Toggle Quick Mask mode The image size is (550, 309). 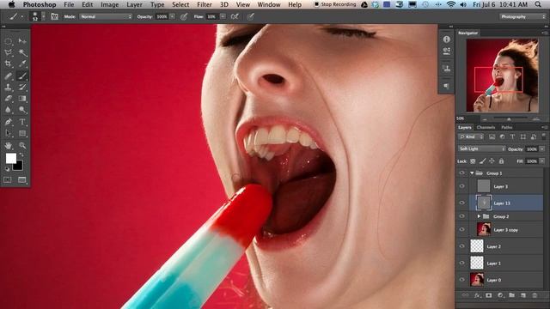pyautogui.click(x=8, y=179)
